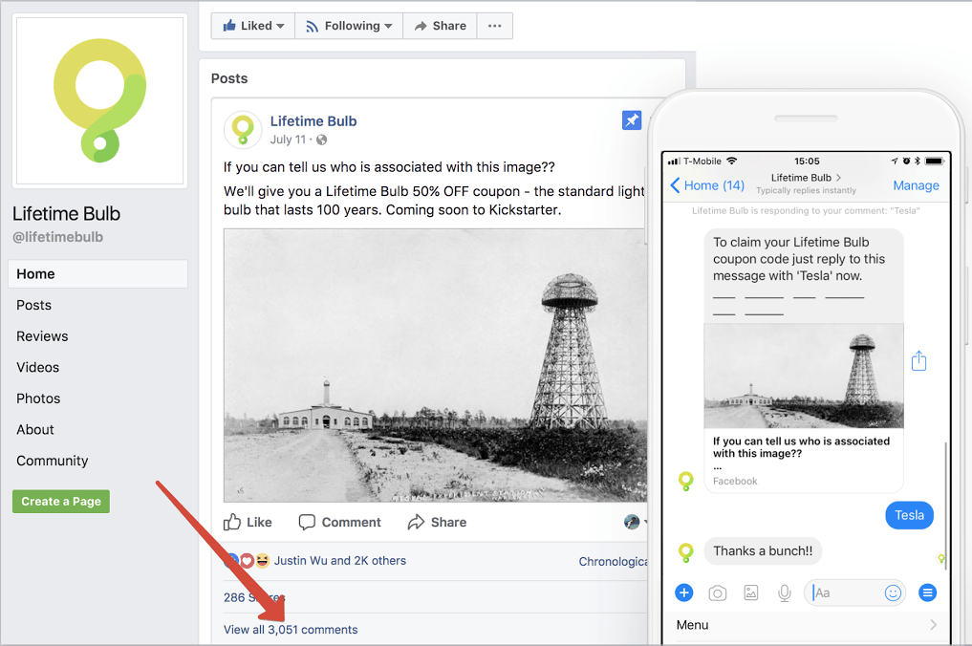Viewport: 972px width, 646px height.
Task: Click View all 3,051 comments
Action: pyautogui.click(x=291, y=629)
